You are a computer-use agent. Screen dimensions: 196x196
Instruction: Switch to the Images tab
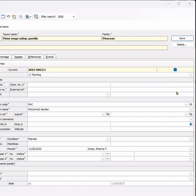tap(18, 57)
